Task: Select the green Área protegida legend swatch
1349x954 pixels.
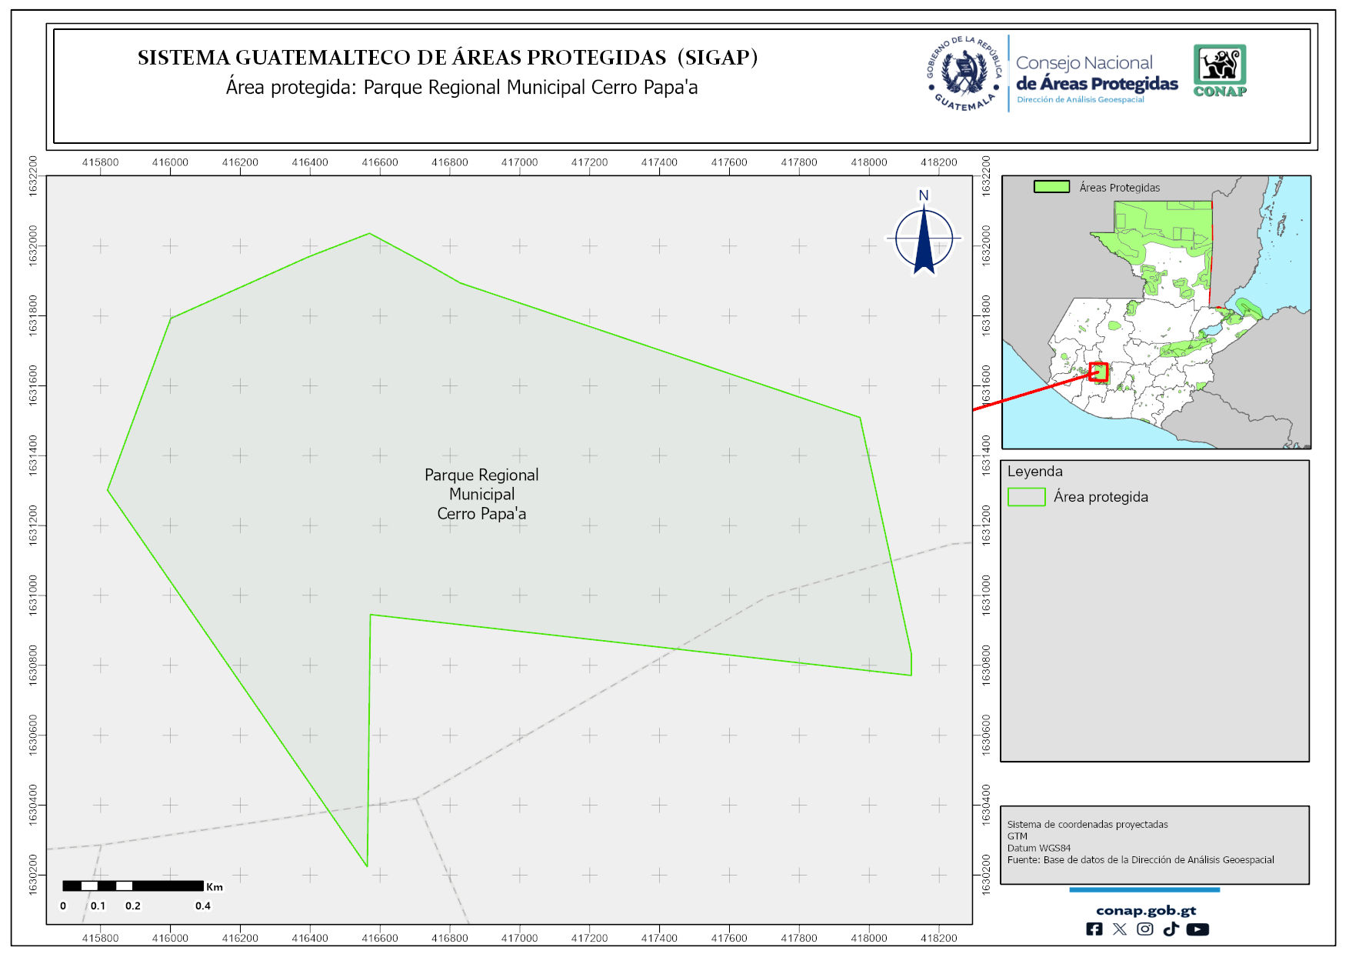Action: tap(1026, 497)
